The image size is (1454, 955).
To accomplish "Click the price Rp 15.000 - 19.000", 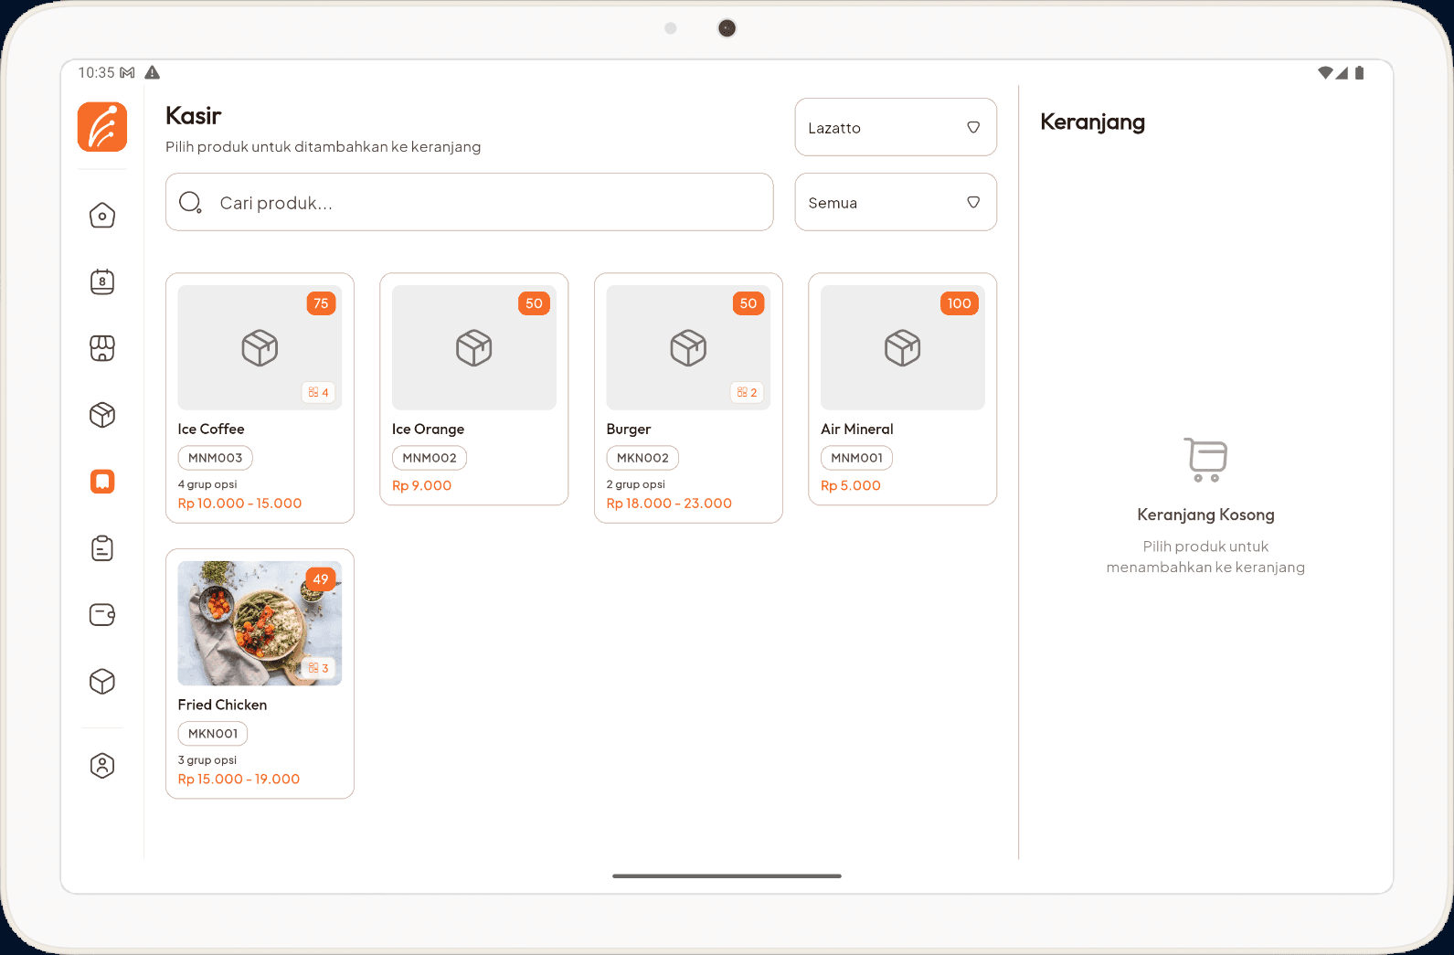I will point(239,780).
